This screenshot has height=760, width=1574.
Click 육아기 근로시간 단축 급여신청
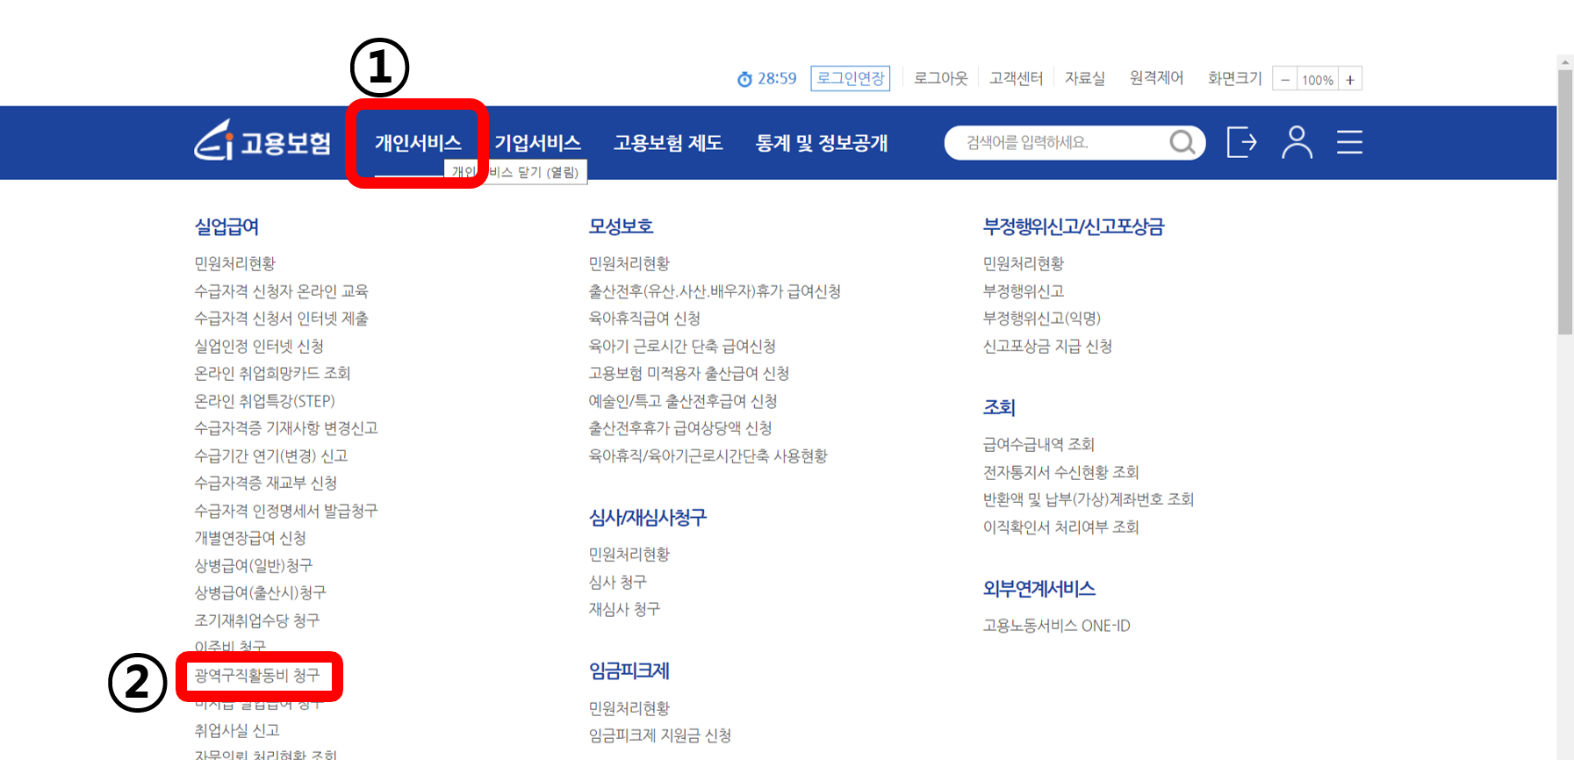point(682,346)
